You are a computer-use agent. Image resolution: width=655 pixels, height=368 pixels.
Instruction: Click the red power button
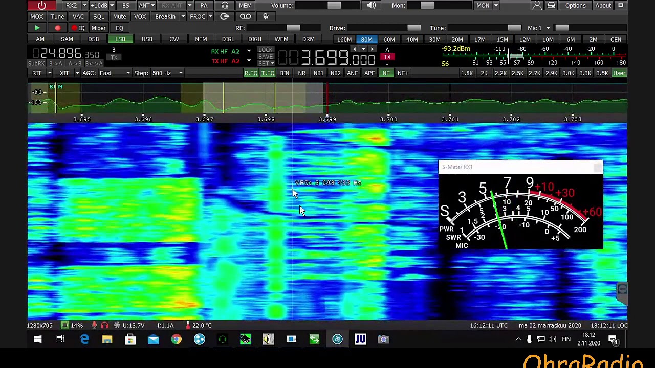[x=42, y=5]
